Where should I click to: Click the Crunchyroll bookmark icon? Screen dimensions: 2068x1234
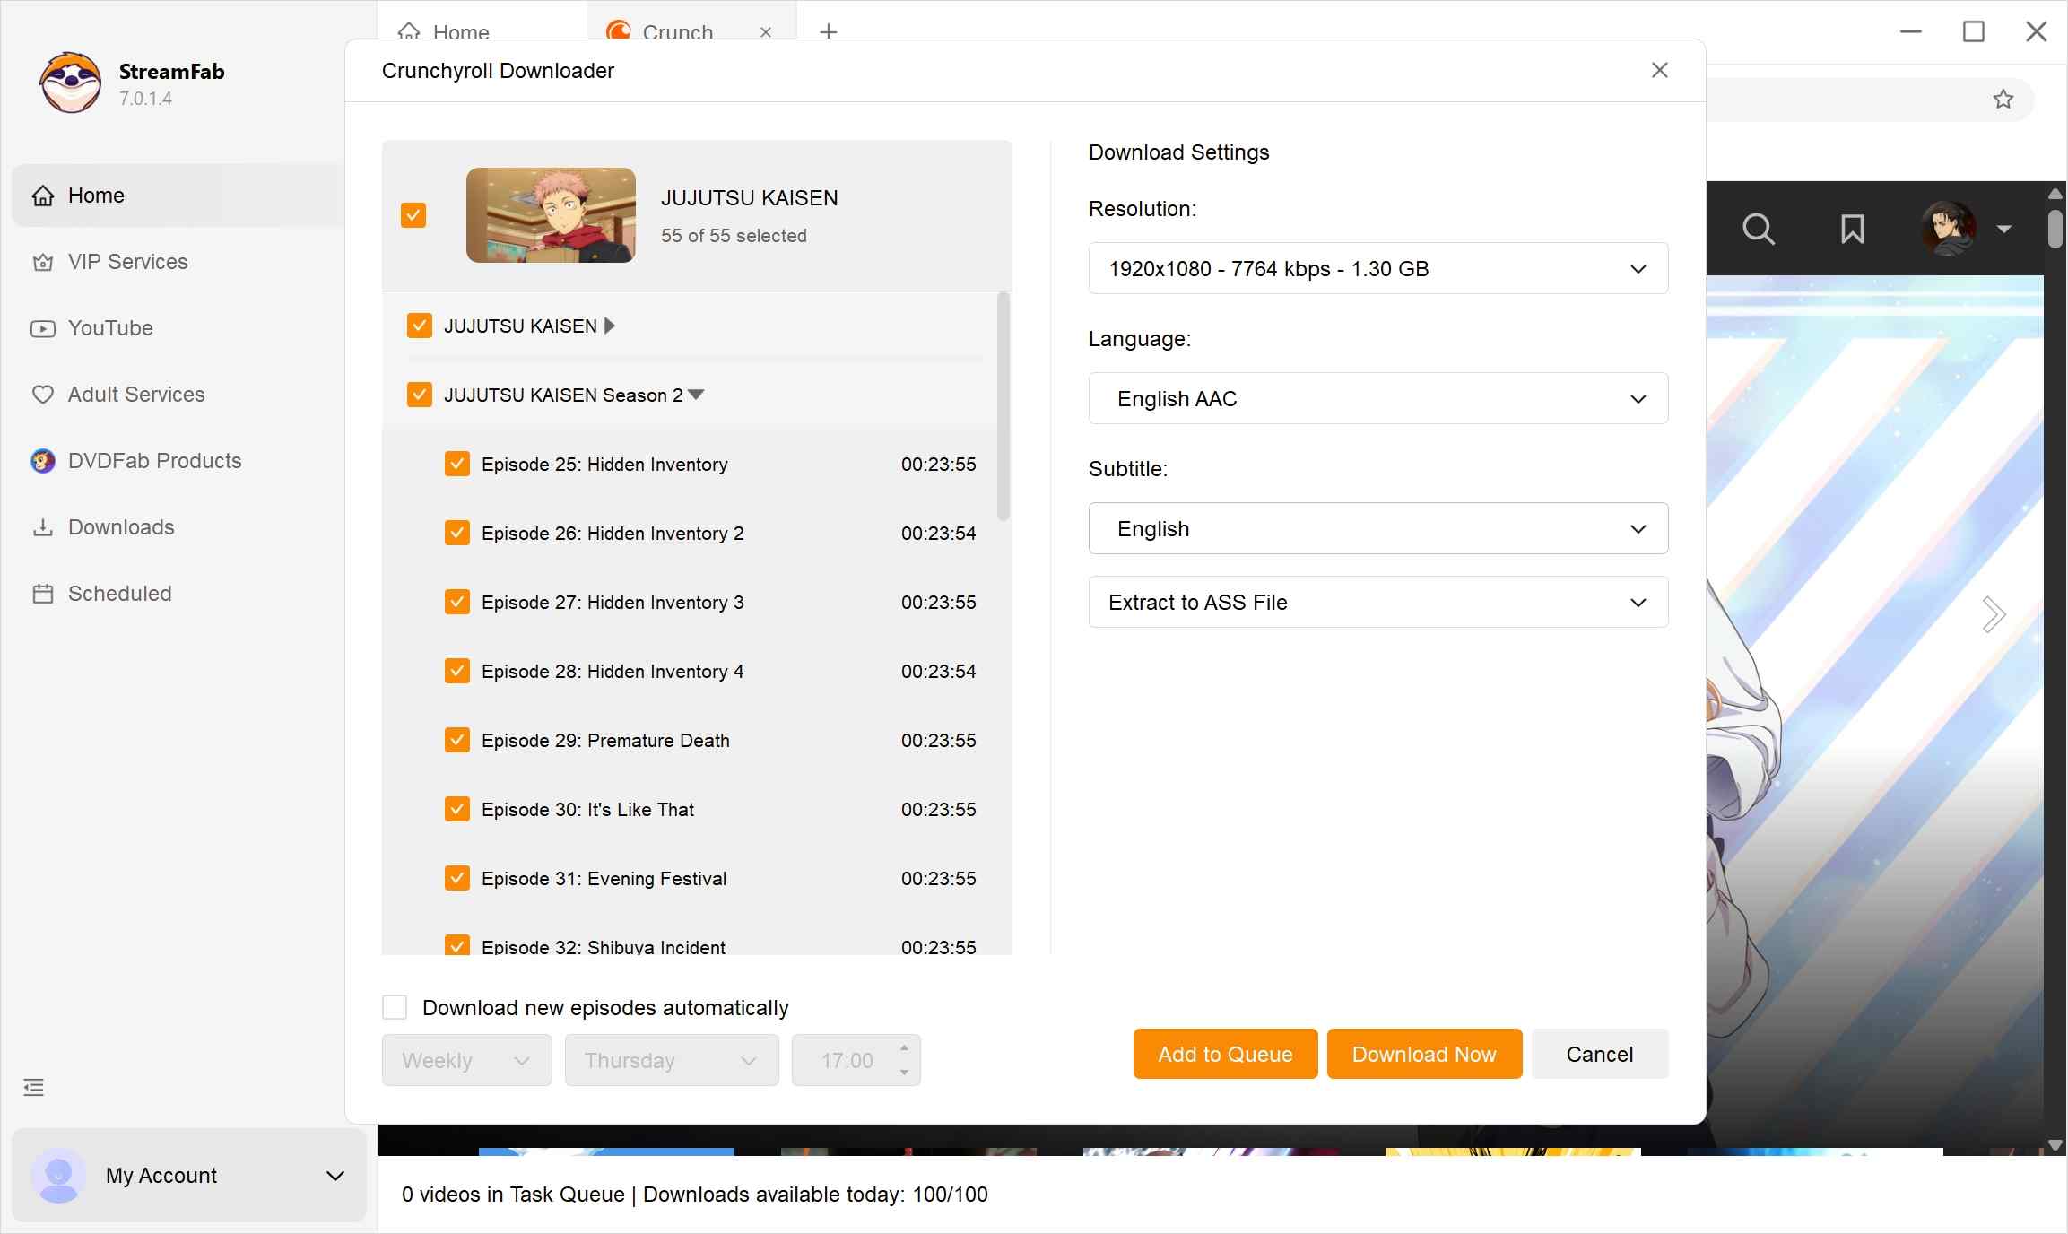(1852, 229)
